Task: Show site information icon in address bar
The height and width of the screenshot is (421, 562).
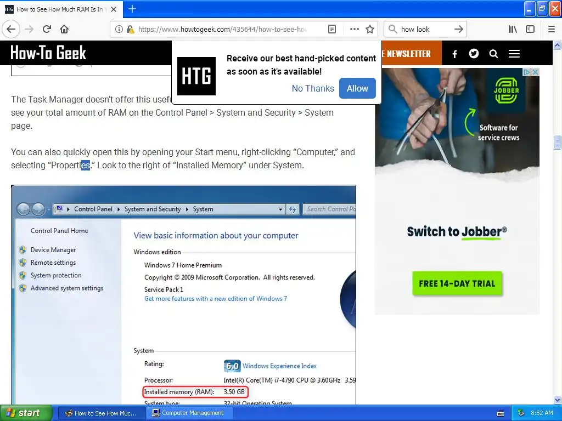Action: [x=119, y=29]
